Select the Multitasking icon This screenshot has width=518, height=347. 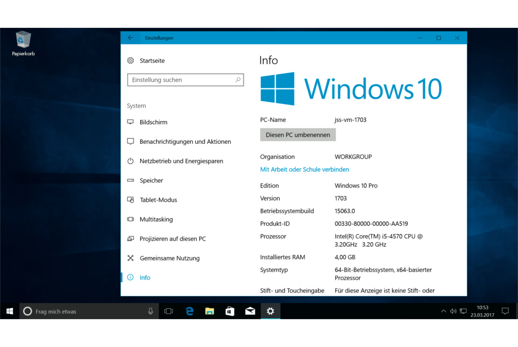pyautogui.click(x=131, y=219)
